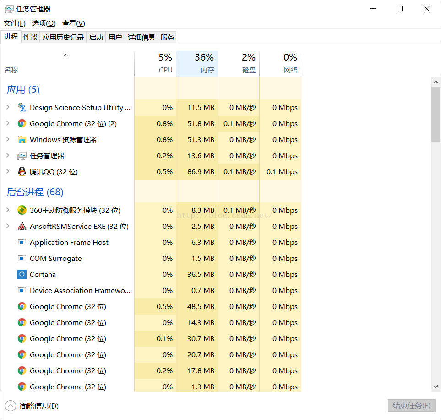Expand the Design Science Setup Utility row
Image resolution: width=441 pixels, height=420 pixels.
(8, 107)
